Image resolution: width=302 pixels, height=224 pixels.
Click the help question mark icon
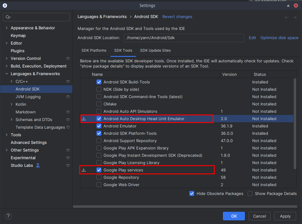point(8,216)
